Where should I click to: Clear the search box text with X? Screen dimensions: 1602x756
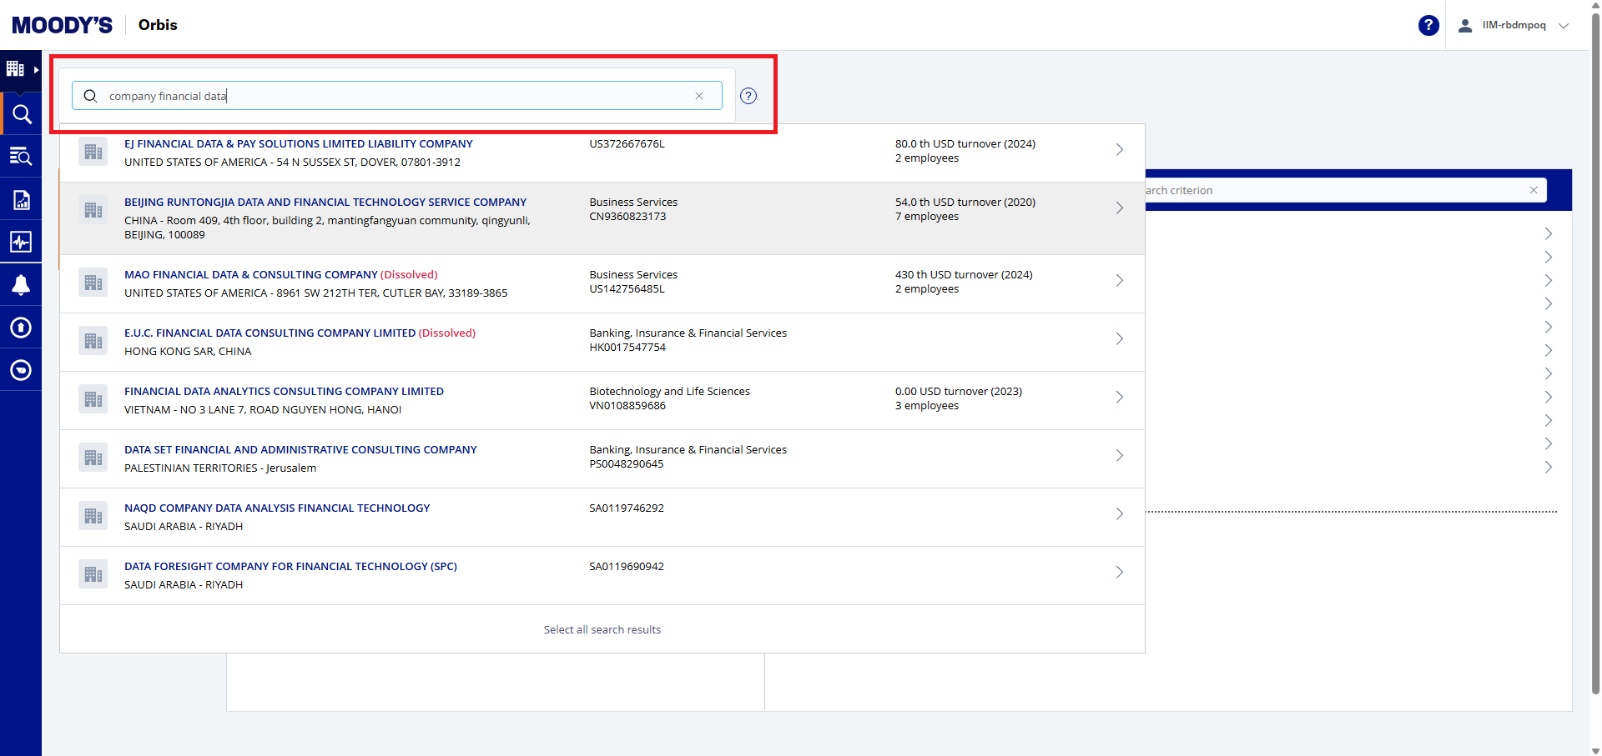click(699, 96)
